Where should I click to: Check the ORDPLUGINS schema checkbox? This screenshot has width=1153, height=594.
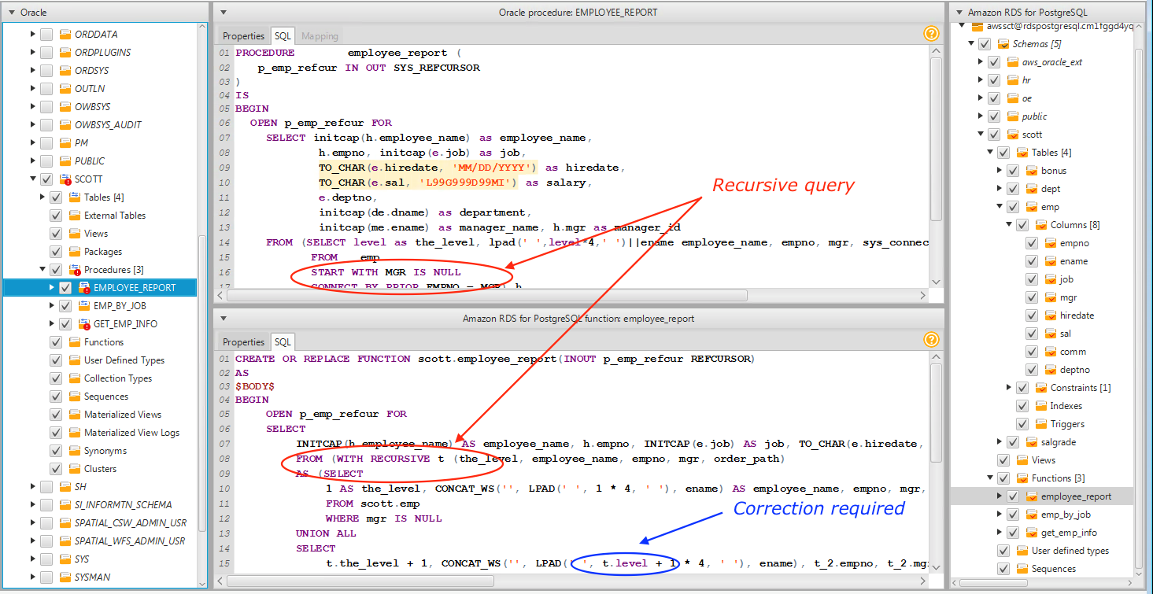(46, 53)
